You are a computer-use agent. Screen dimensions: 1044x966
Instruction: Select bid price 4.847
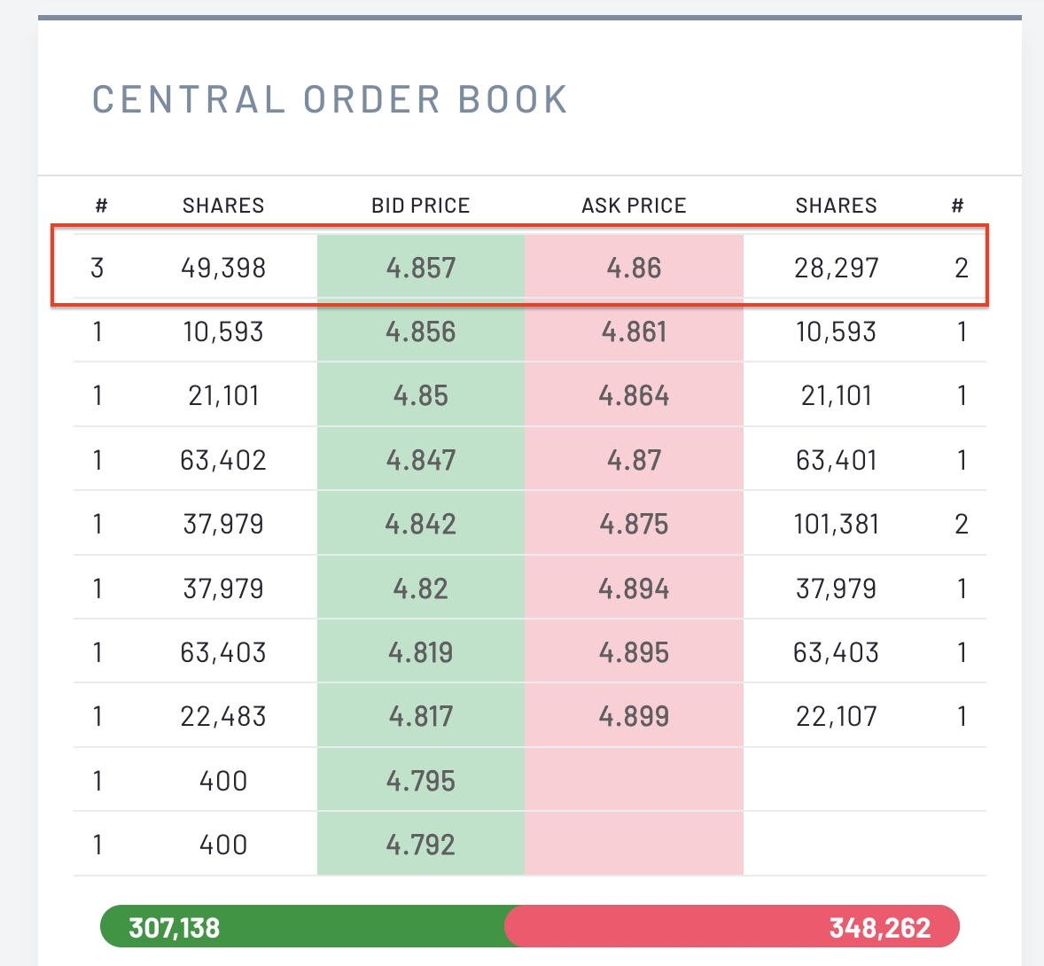point(421,460)
